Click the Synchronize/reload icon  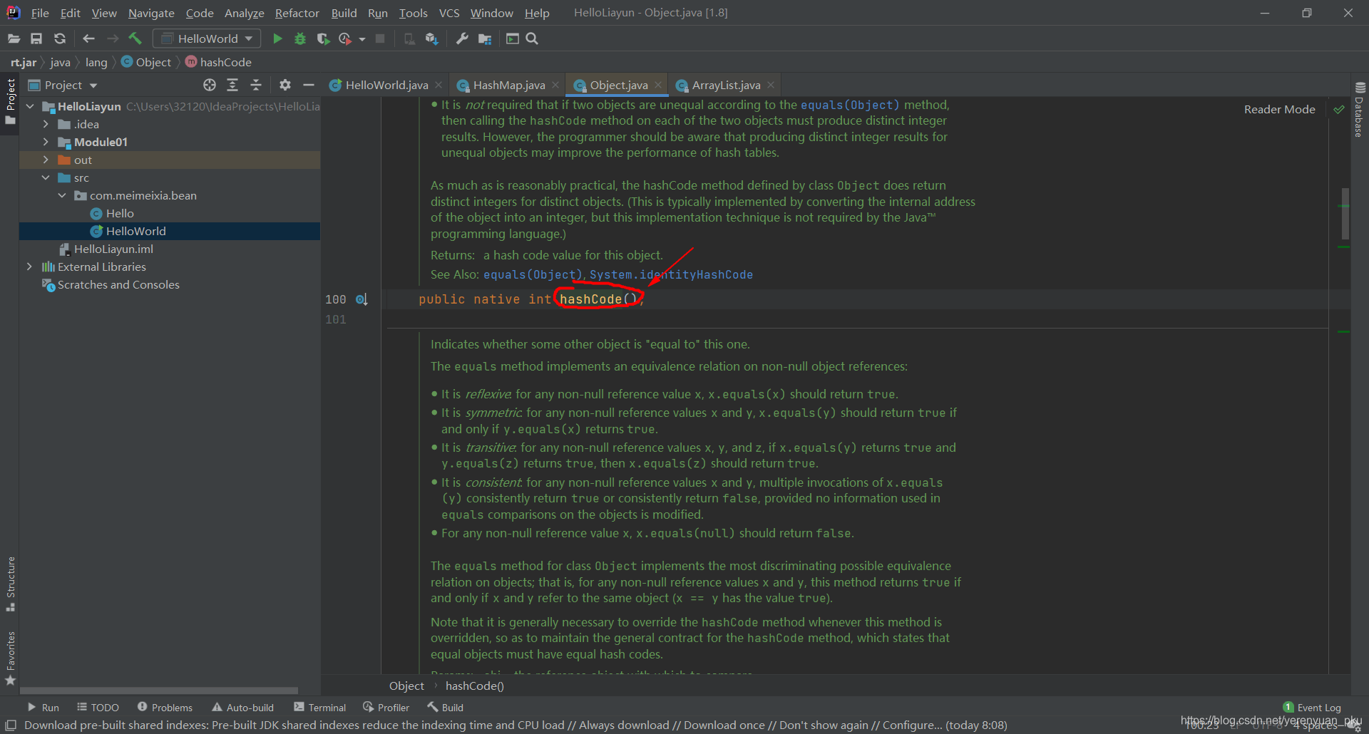[x=60, y=38]
